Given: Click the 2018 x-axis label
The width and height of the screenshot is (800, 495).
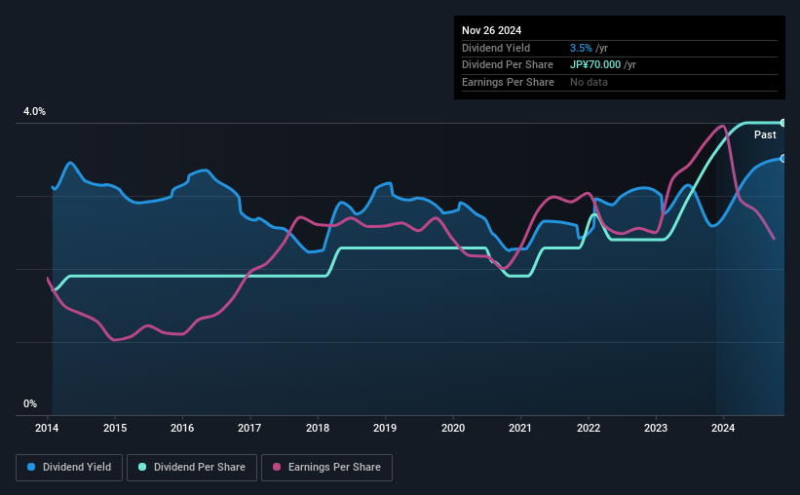Looking at the screenshot, I should [318, 428].
